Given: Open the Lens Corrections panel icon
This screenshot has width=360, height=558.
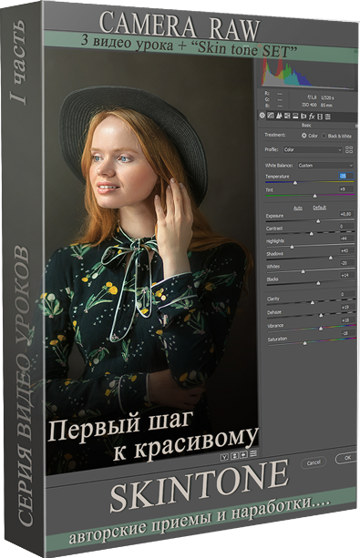Looking at the screenshot, I should tap(303, 116).
